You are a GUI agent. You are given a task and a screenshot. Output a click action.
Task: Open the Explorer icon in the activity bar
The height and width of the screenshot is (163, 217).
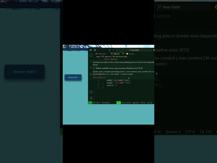[x=91, y=55]
